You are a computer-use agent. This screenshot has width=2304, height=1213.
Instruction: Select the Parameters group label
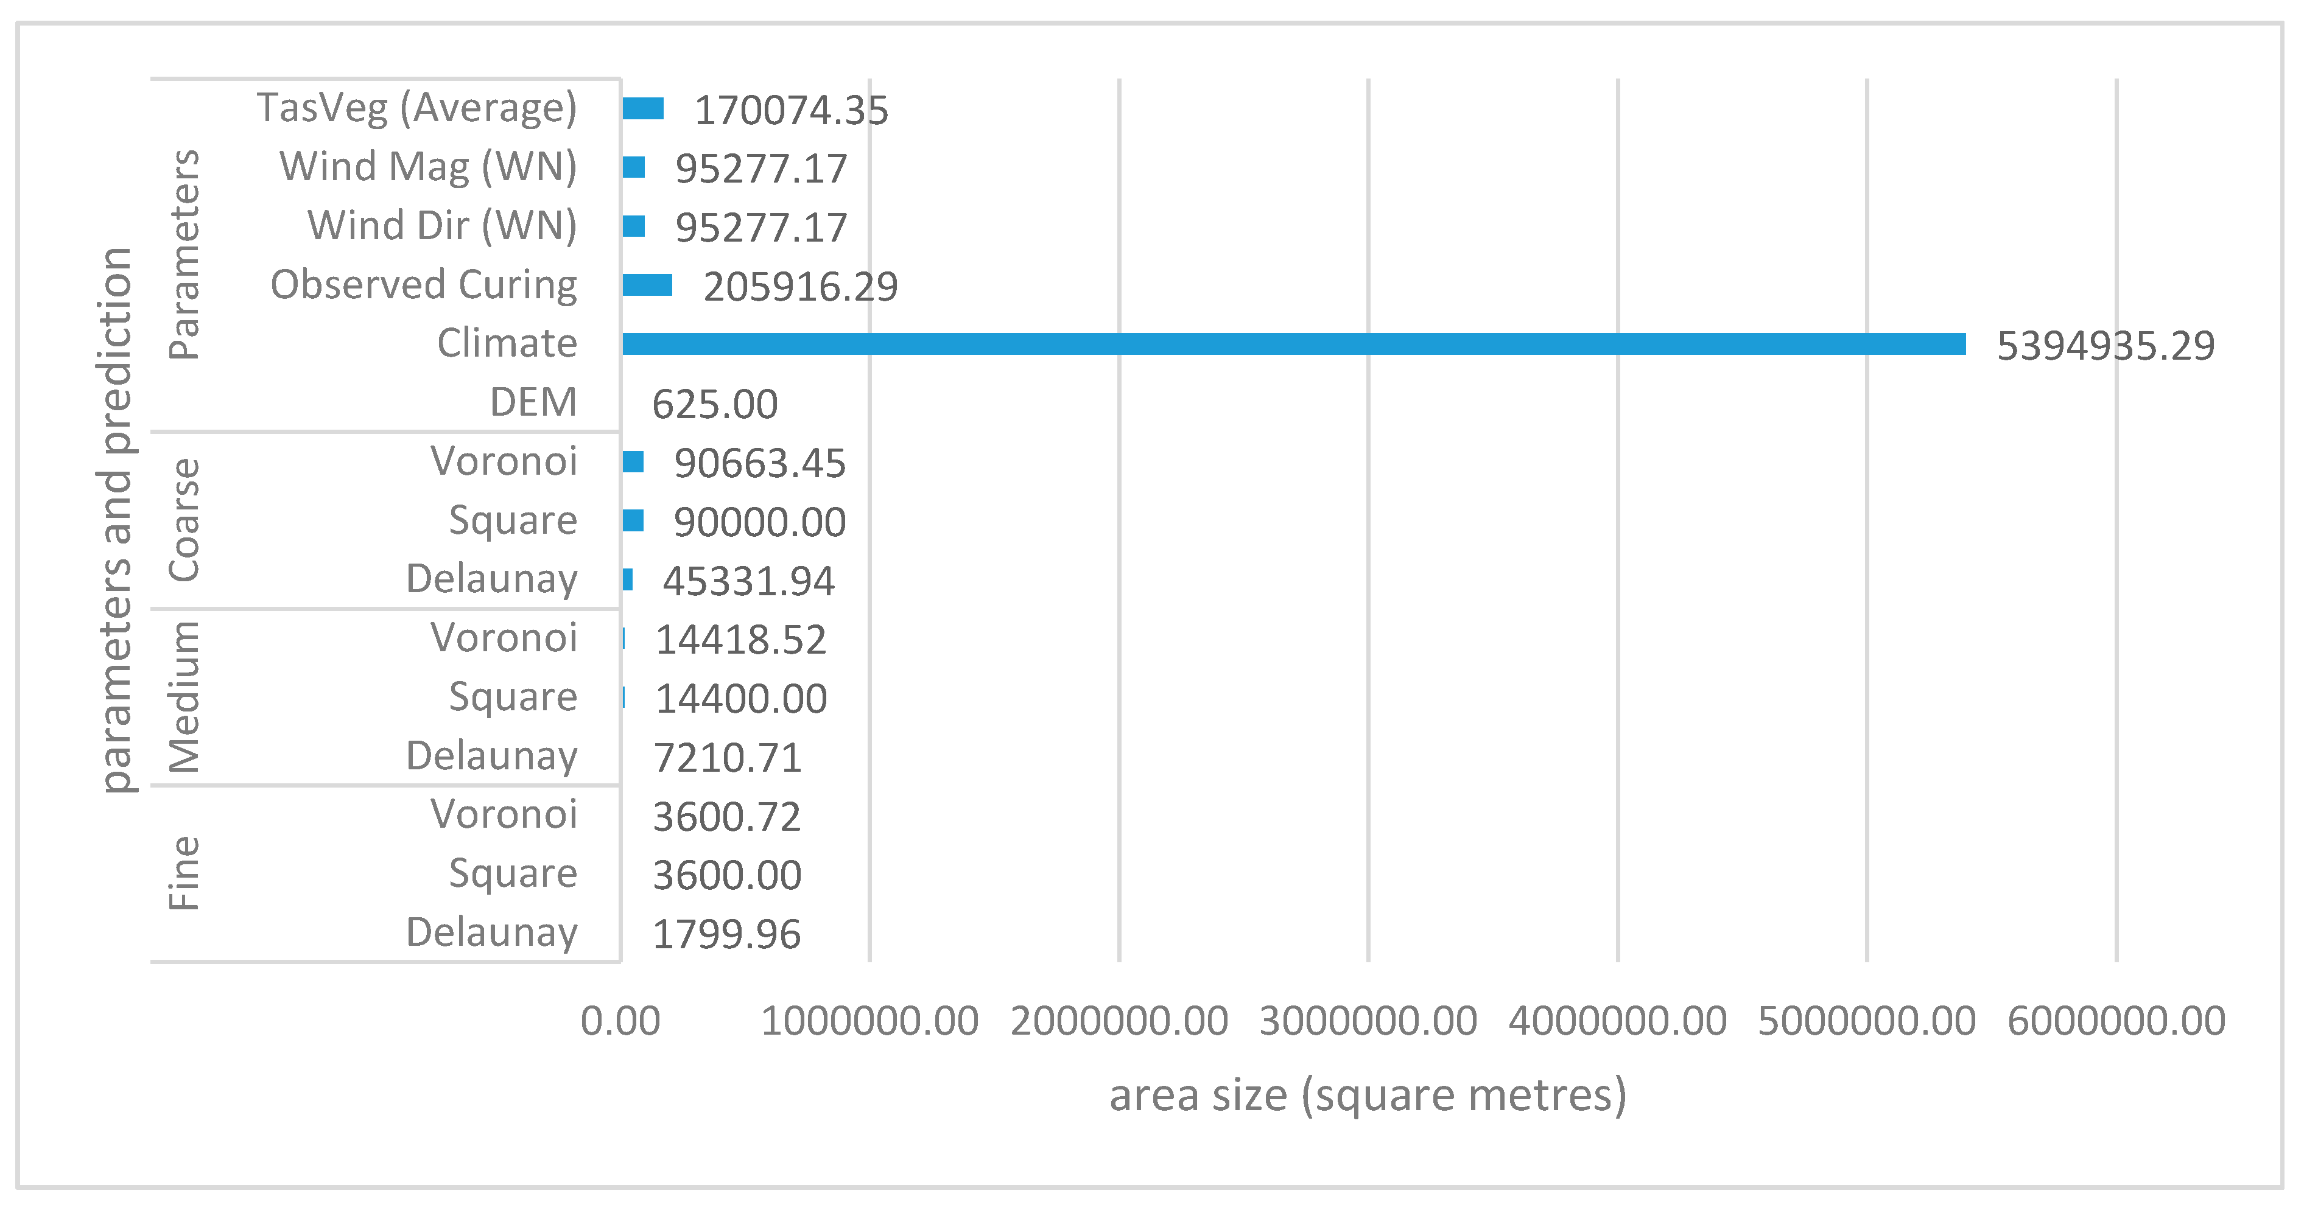[x=184, y=255]
